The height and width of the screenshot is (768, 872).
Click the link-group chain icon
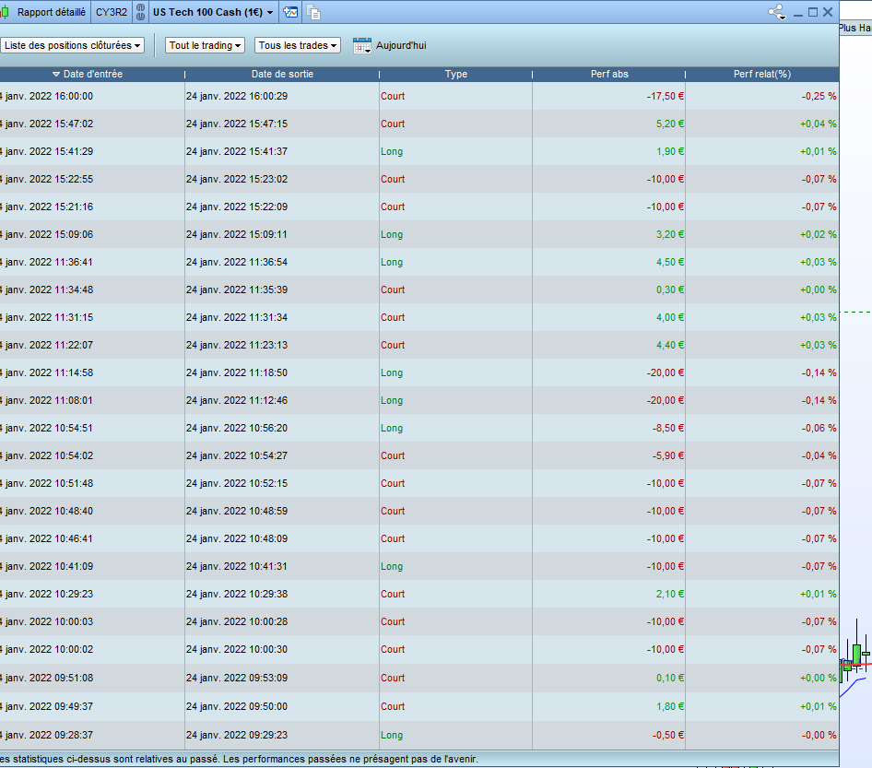141,13
